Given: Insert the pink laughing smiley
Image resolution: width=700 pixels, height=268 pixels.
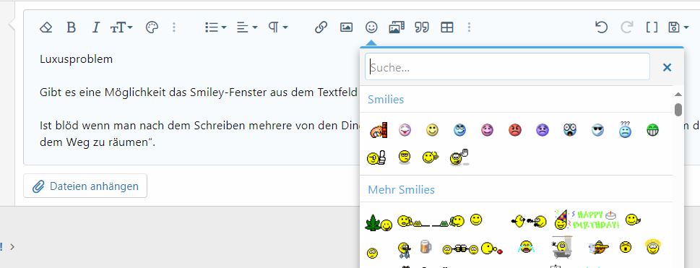Looking at the screenshot, I should pyautogui.click(x=405, y=130).
